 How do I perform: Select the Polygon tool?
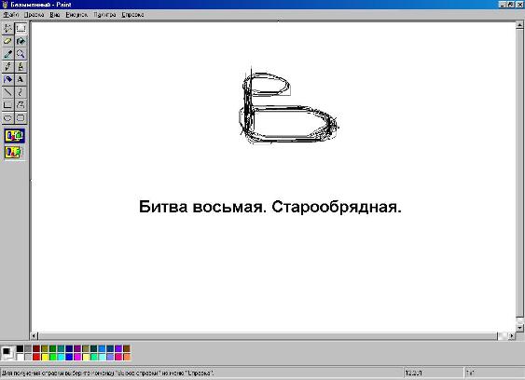21,105
